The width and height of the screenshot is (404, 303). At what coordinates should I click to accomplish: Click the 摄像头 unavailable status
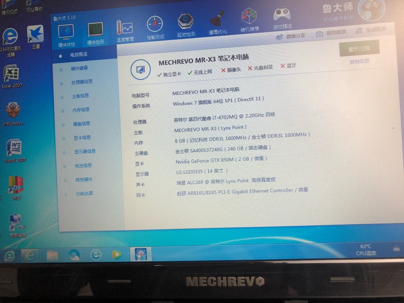click(x=231, y=70)
